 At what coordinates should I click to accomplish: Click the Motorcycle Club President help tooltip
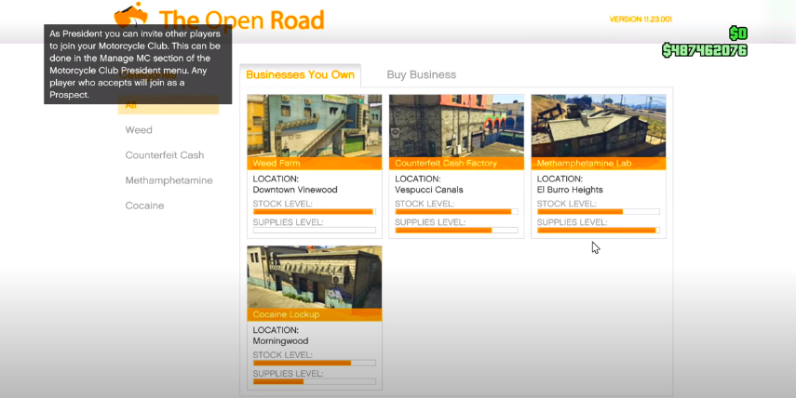point(138,64)
